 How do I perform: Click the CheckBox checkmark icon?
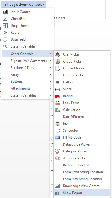[x=5, y=19]
